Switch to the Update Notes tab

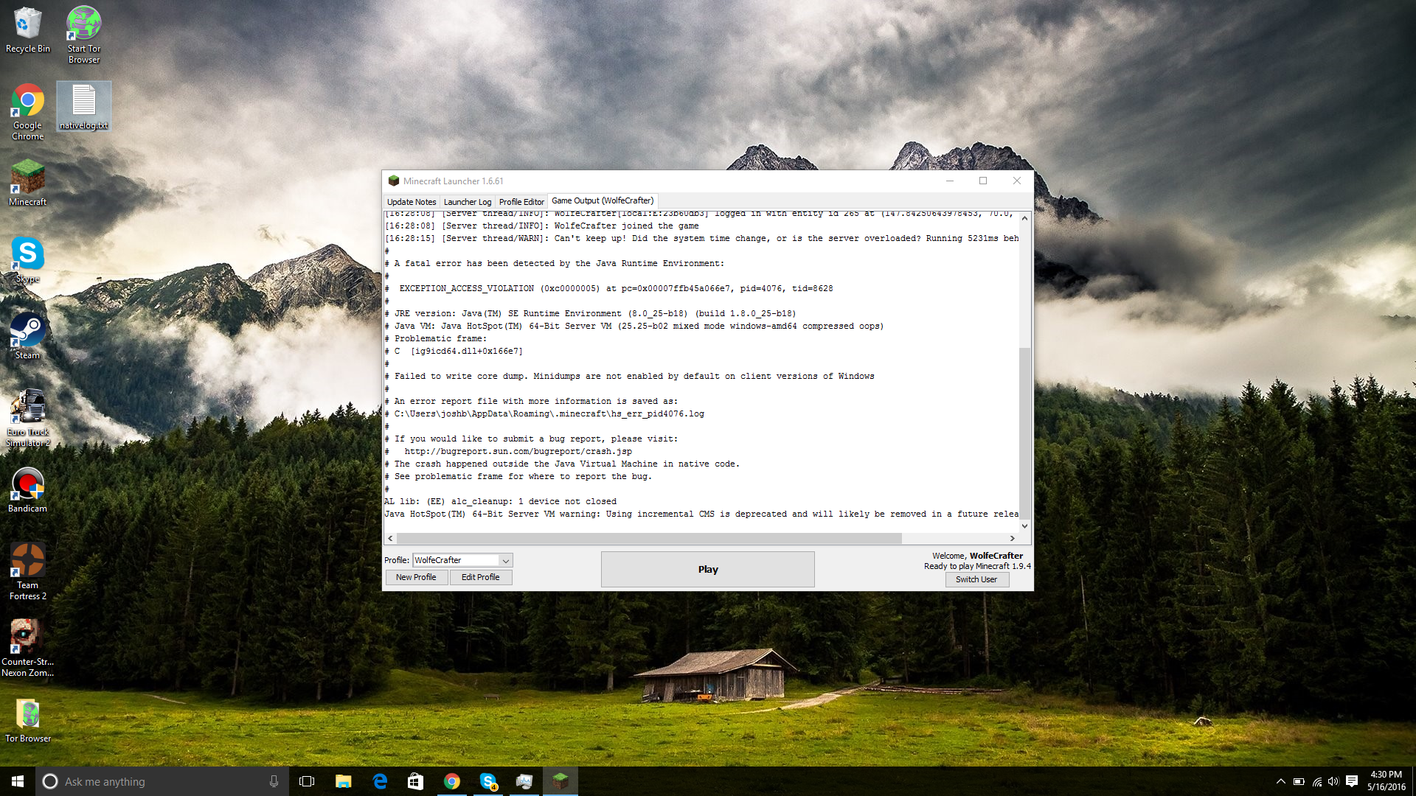(x=411, y=202)
